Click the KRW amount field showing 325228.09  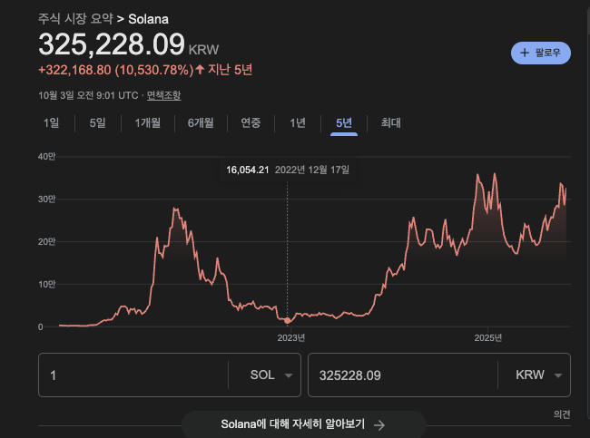point(399,375)
